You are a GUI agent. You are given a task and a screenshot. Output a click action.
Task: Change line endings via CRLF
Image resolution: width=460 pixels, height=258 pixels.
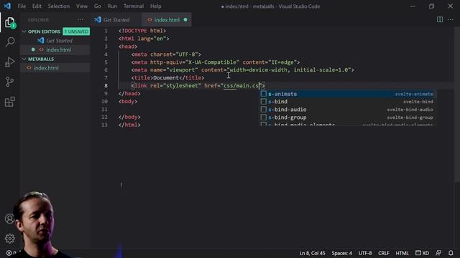pyautogui.click(x=383, y=253)
